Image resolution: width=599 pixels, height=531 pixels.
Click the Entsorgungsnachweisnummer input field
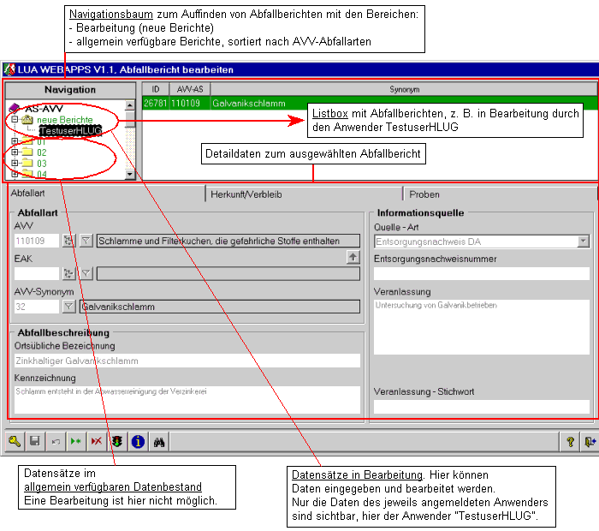[x=481, y=274]
